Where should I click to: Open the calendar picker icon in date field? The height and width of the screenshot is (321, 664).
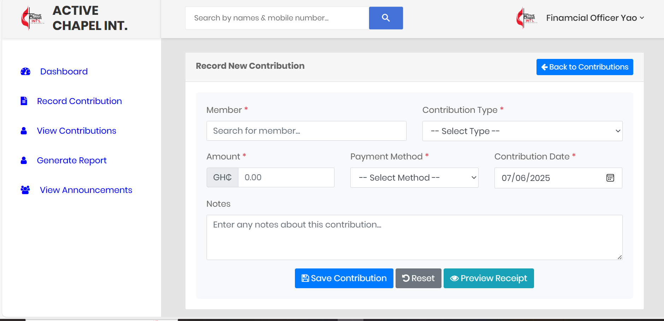tap(610, 178)
